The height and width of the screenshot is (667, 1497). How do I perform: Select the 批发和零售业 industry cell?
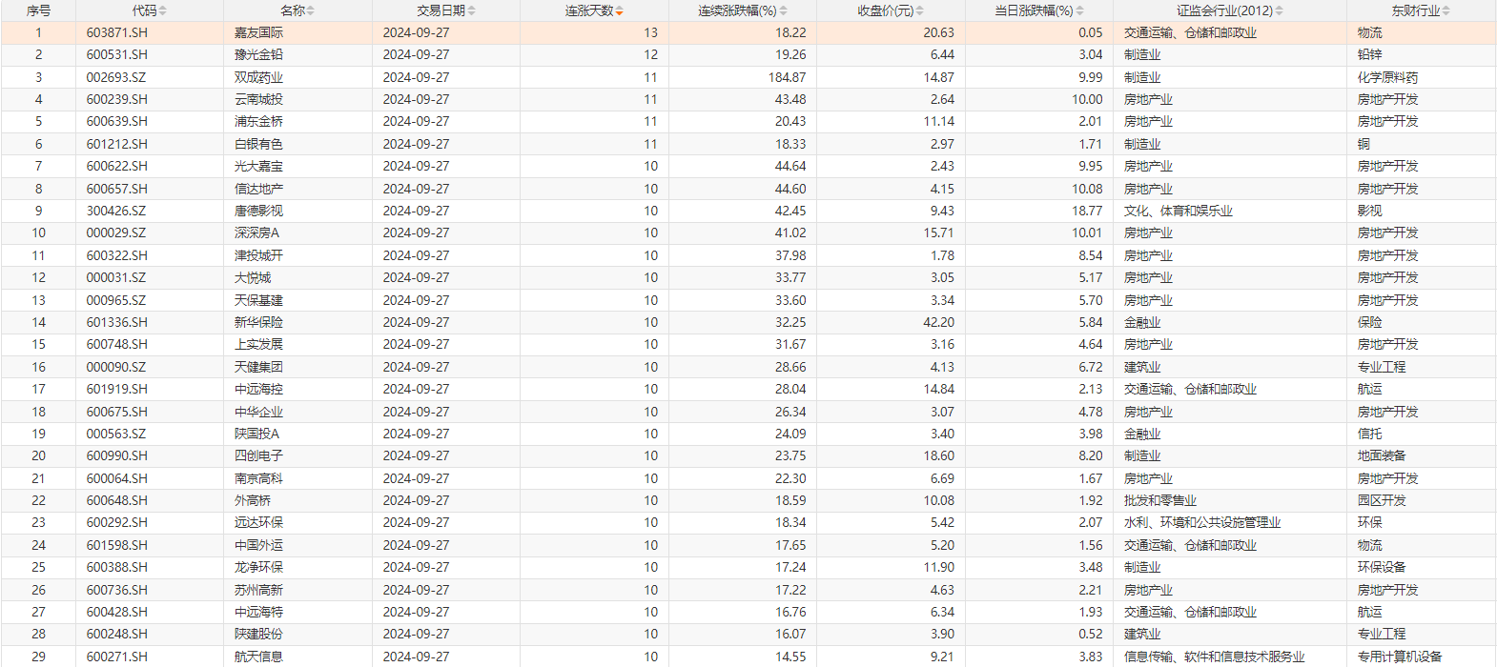(1159, 500)
